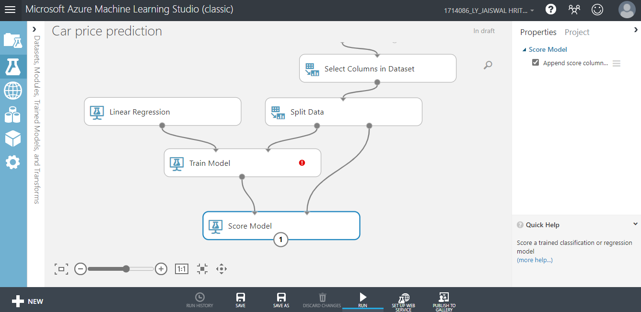Image resolution: width=641 pixels, height=312 pixels.
Task: Click the zoom slider handle
Action: pos(126,269)
